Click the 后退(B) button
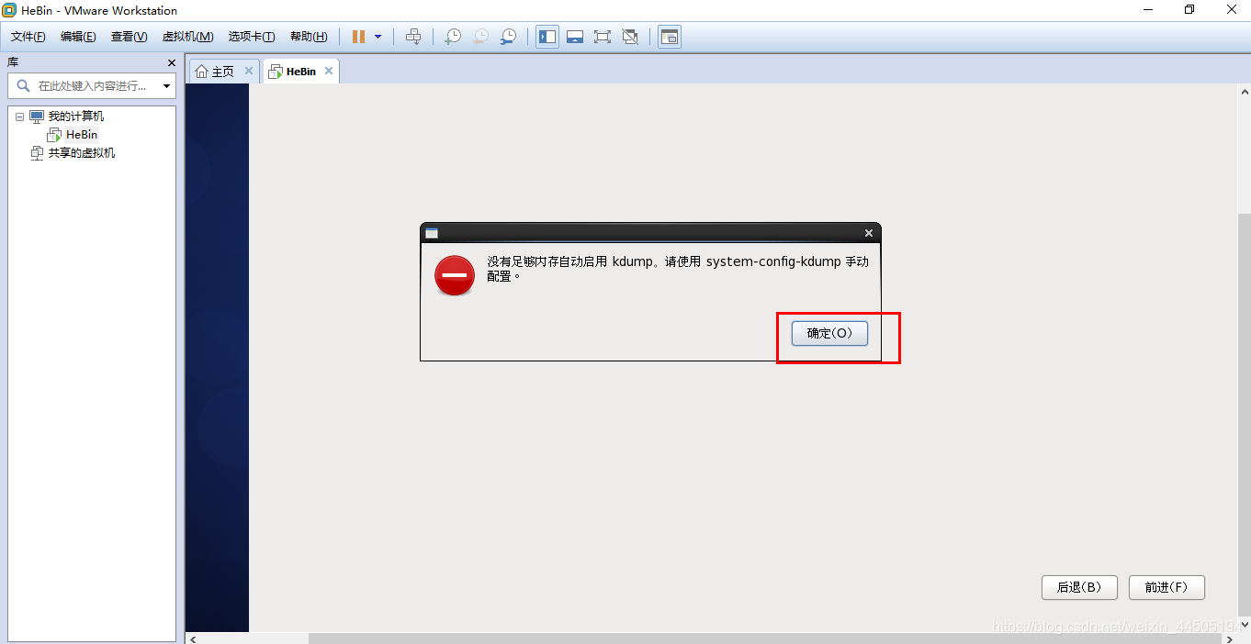This screenshot has width=1251, height=644. click(x=1079, y=587)
